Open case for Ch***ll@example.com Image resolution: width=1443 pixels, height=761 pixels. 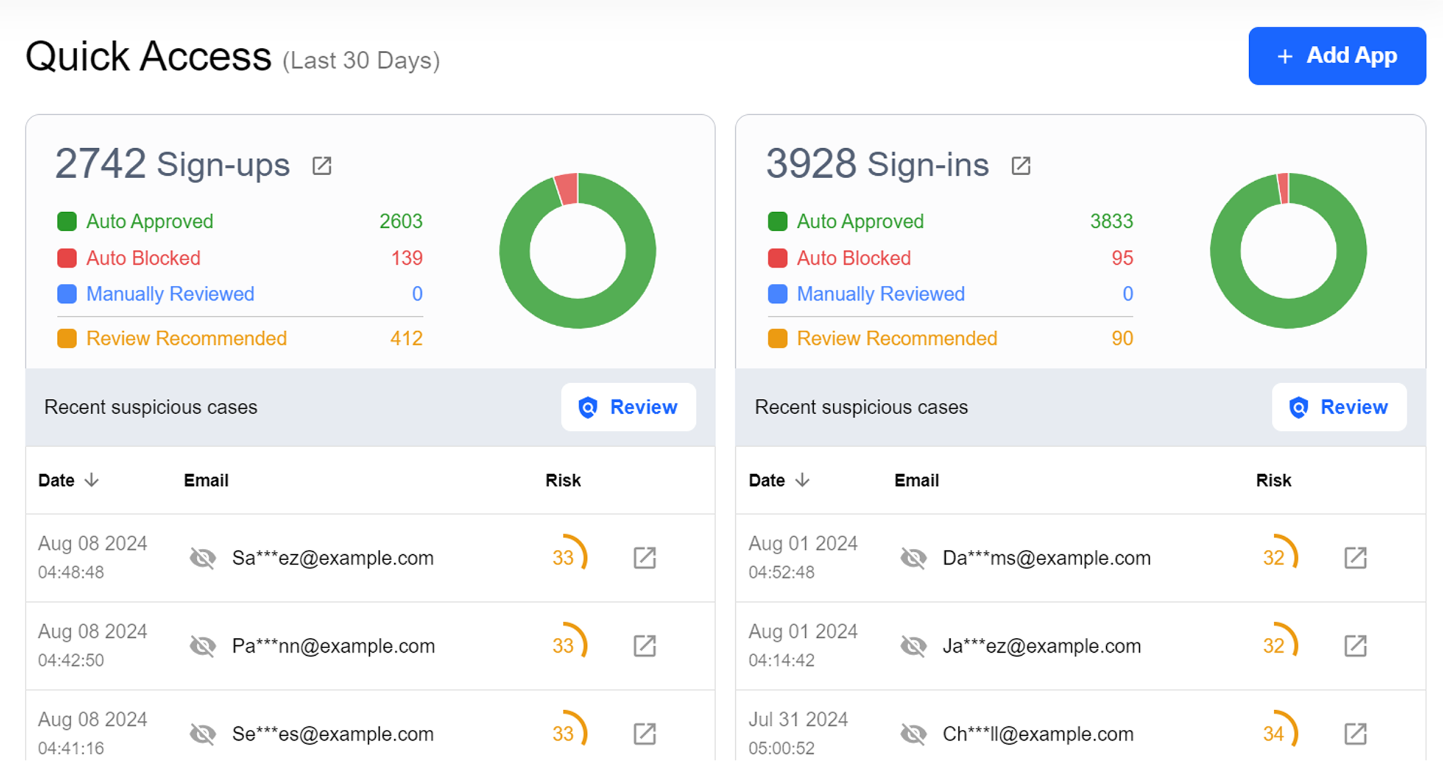point(1355,734)
